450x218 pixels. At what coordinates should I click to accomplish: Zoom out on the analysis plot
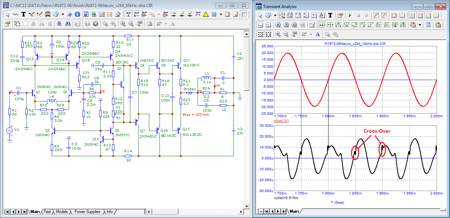(x=286, y=34)
